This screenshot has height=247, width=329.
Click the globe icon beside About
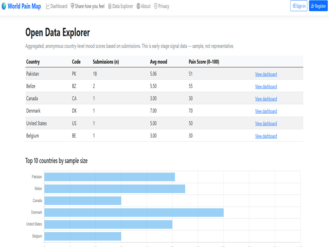pos(138,6)
